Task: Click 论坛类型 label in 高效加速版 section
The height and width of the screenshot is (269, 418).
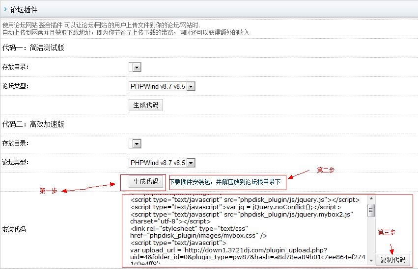Action: [x=15, y=162]
